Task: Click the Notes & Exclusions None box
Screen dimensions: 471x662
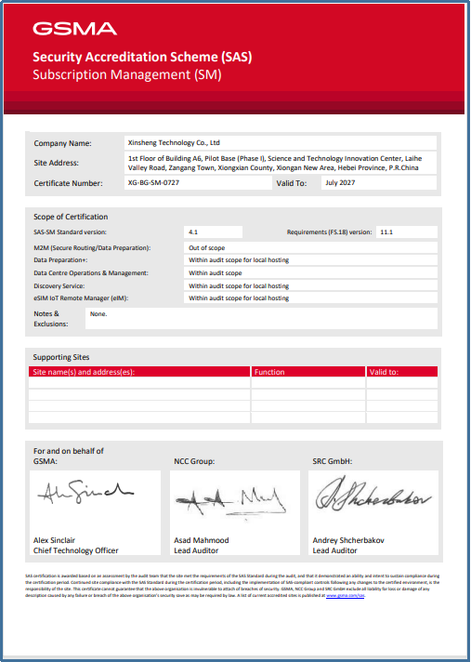Action: tap(261, 318)
